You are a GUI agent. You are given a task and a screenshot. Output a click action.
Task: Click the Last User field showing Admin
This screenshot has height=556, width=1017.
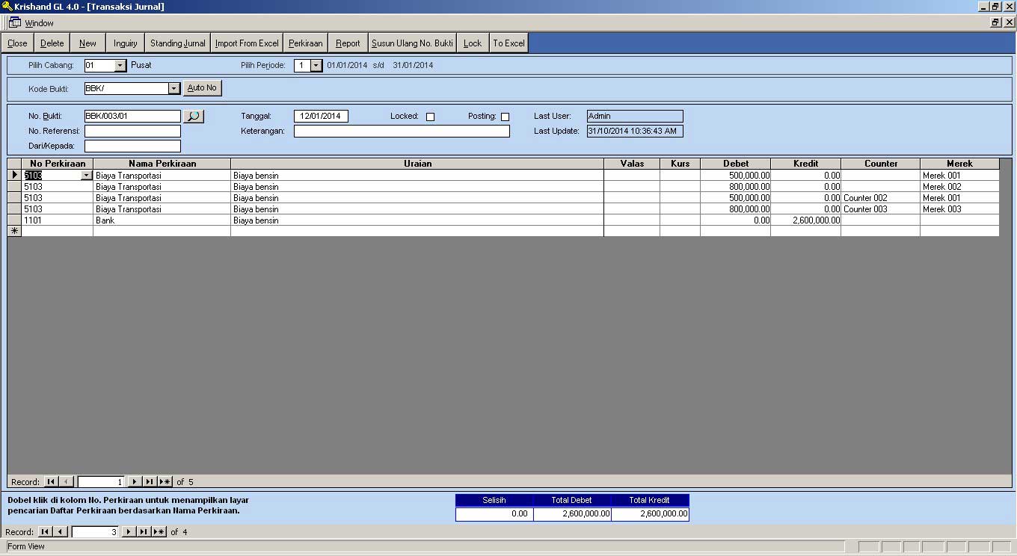tap(635, 117)
